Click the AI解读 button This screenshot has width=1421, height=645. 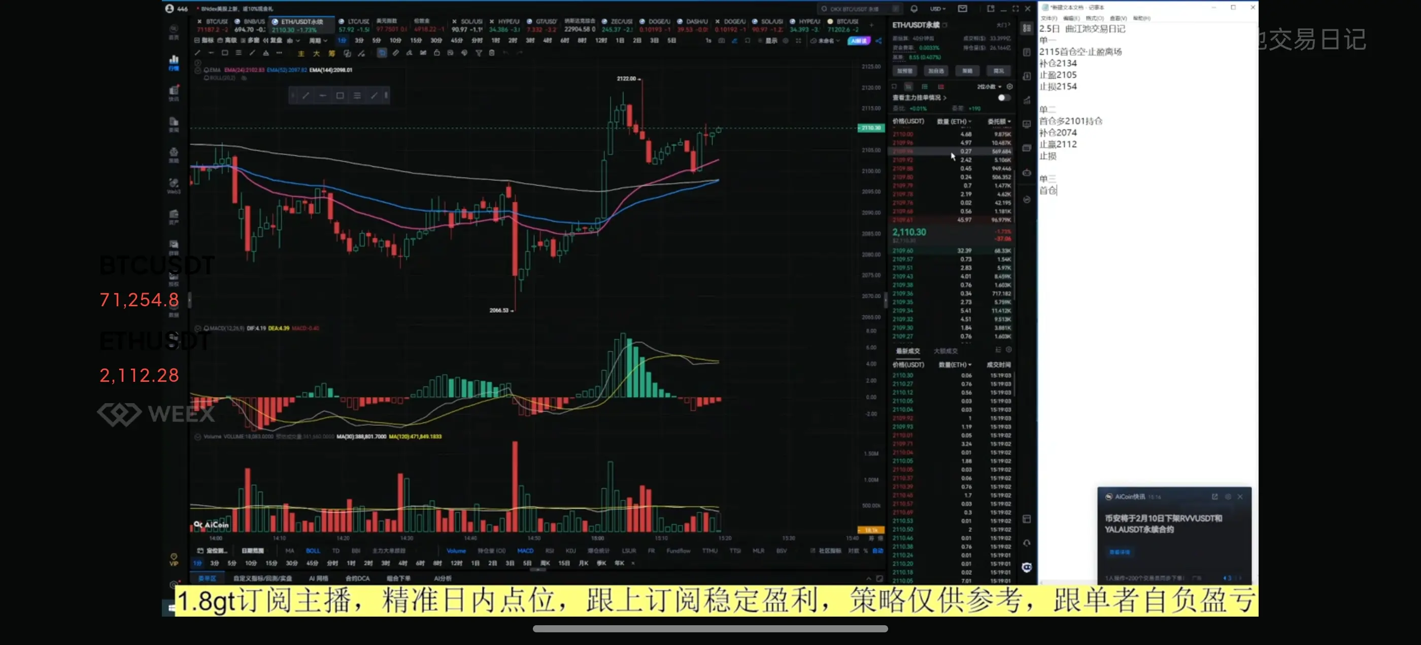(x=858, y=41)
